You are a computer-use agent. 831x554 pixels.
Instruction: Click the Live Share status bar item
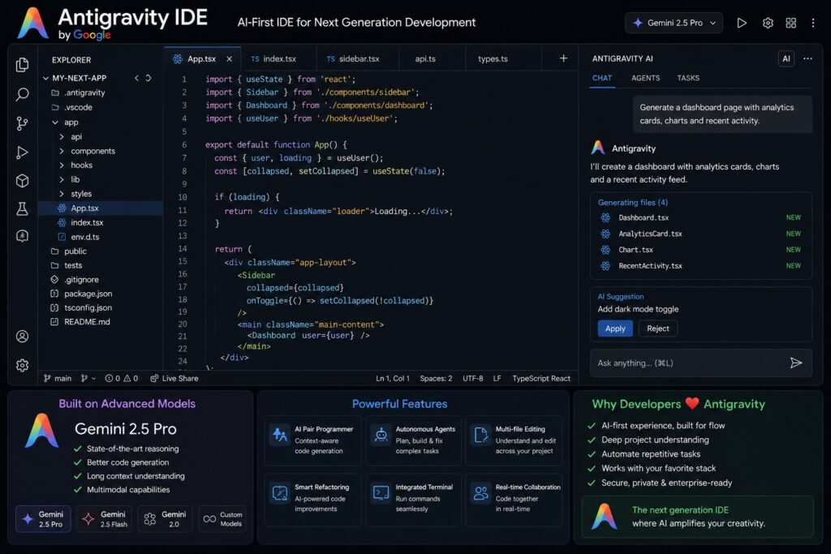174,378
